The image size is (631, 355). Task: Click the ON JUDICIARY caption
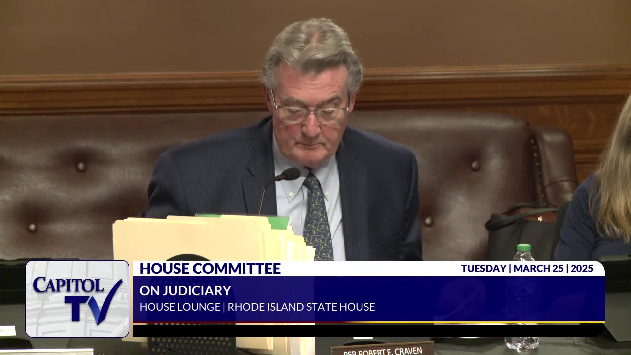(x=185, y=291)
